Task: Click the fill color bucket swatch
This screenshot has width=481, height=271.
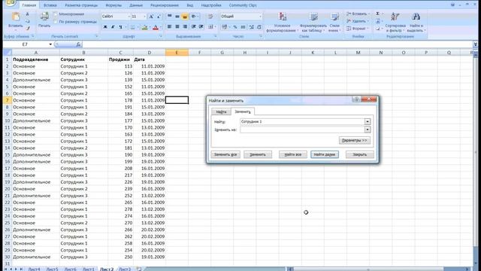Action: click(x=144, y=27)
